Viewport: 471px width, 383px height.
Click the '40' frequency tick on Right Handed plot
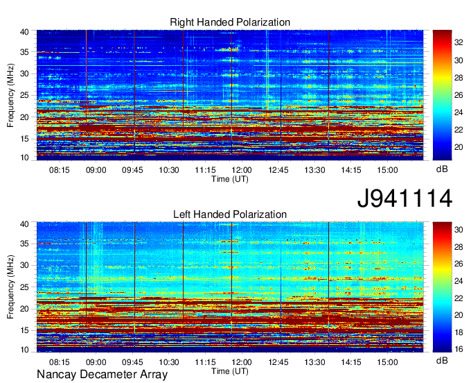pos(24,32)
